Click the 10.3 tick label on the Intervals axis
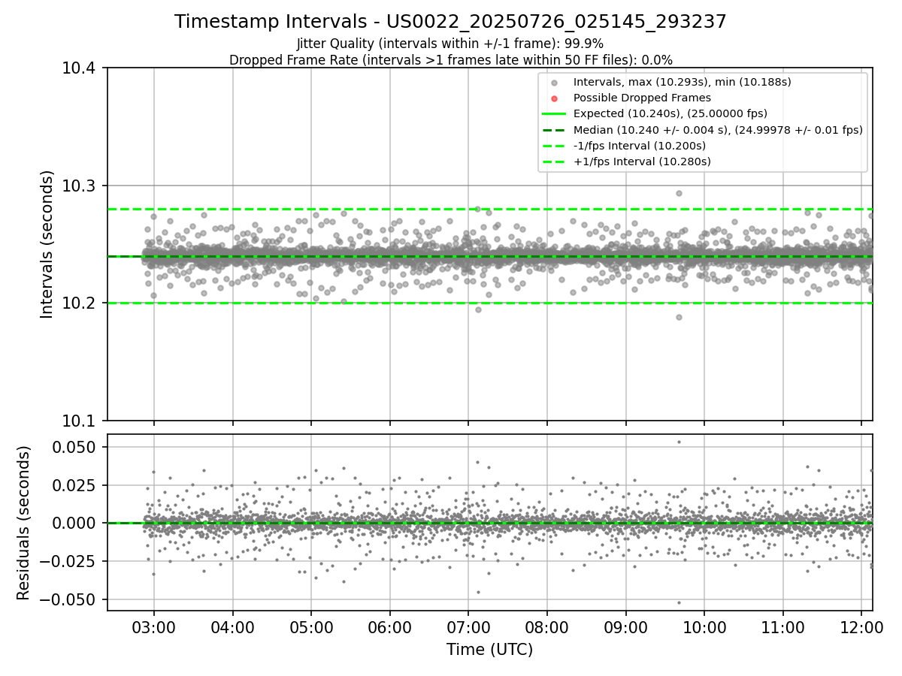This screenshot has width=902, height=676. 80,186
